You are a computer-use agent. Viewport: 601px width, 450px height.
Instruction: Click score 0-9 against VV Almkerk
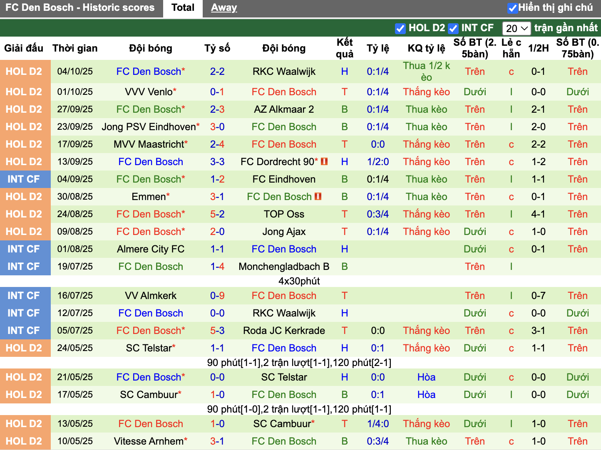pyautogui.click(x=217, y=296)
